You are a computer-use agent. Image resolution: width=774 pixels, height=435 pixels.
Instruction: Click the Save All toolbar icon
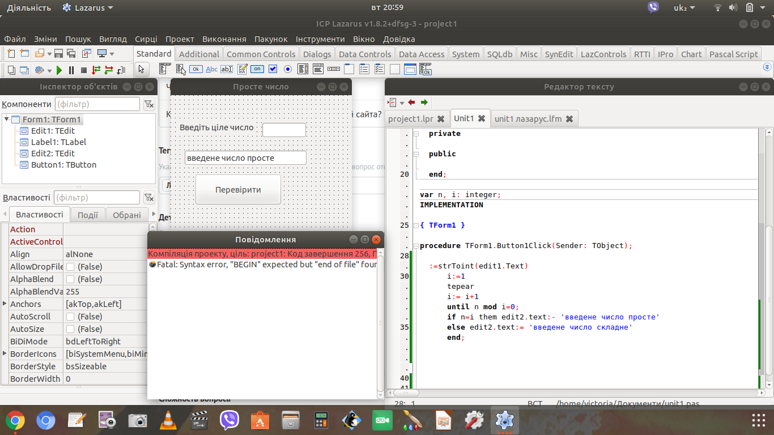tap(71, 53)
